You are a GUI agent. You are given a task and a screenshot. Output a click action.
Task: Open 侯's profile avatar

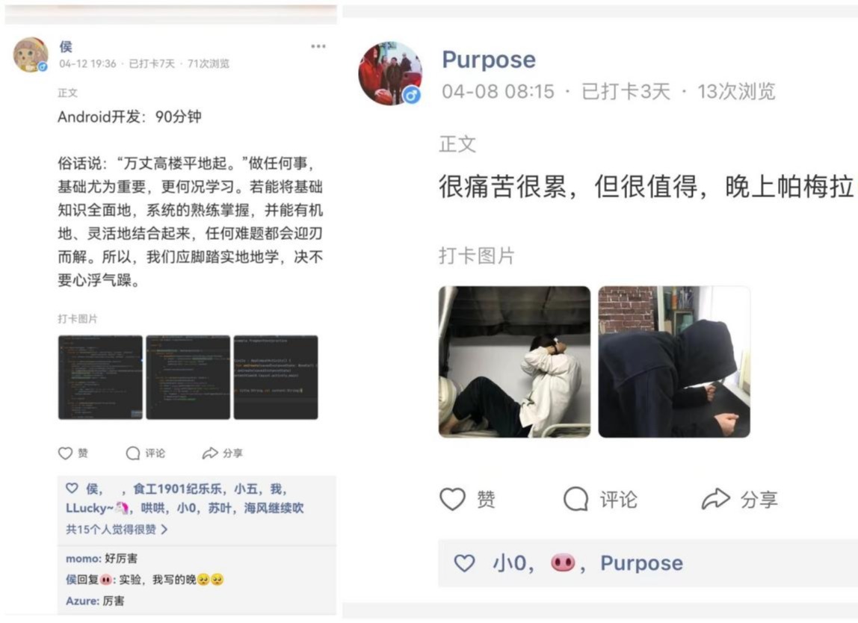coord(31,55)
